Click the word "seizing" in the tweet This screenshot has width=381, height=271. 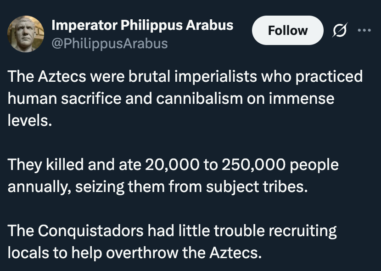point(94,187)
